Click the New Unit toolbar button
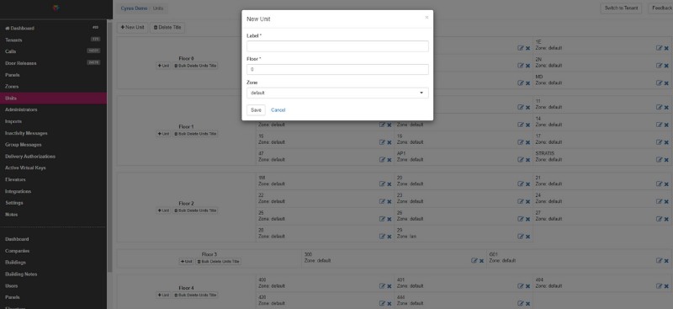Viewport: 673px width, 309px height. point(132,28)
